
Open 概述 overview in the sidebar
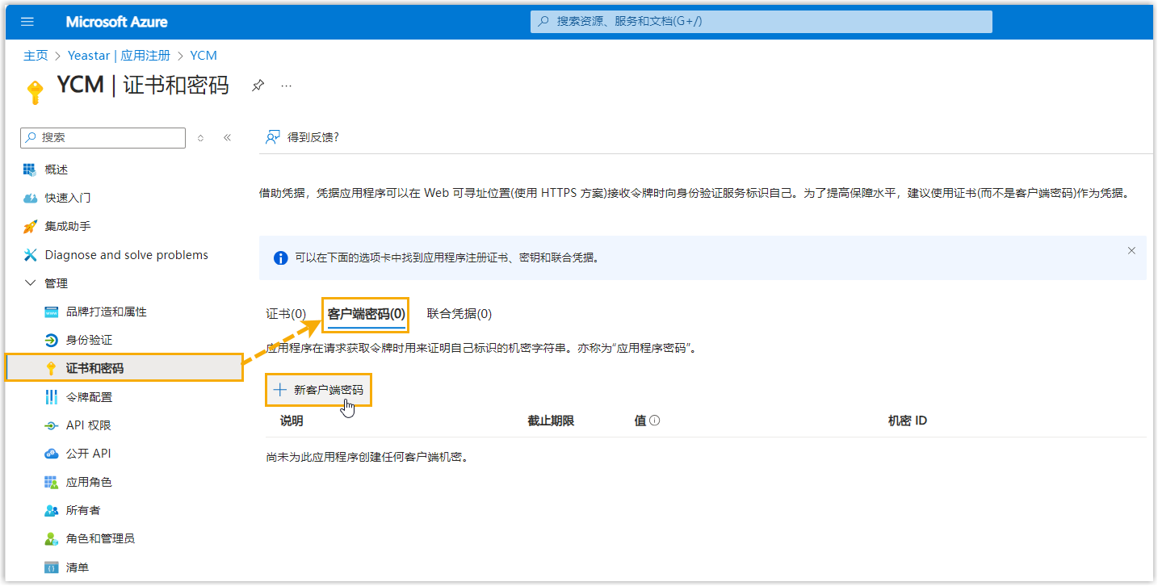tap(57, 170)
